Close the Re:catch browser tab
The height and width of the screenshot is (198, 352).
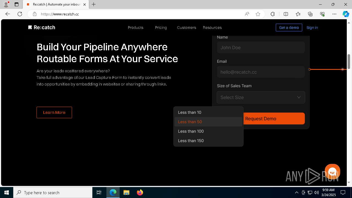(x=84, y=4)
